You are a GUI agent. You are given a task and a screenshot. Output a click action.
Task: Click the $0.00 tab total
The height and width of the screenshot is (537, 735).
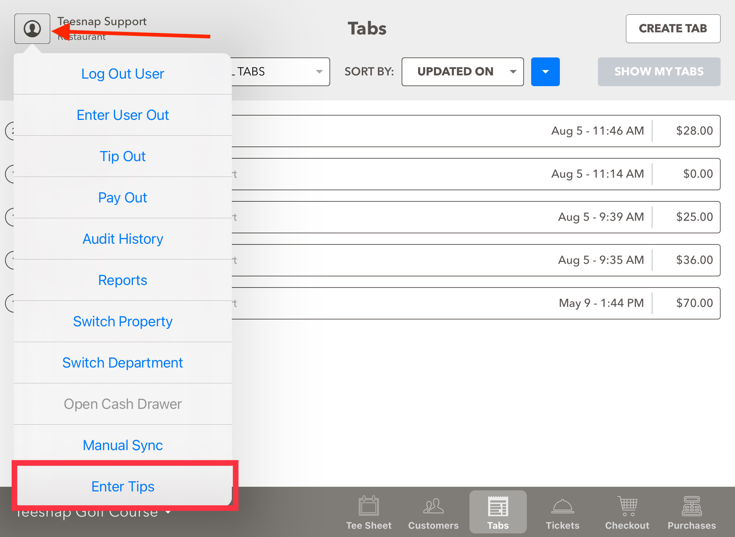click(x=698, y=174)
